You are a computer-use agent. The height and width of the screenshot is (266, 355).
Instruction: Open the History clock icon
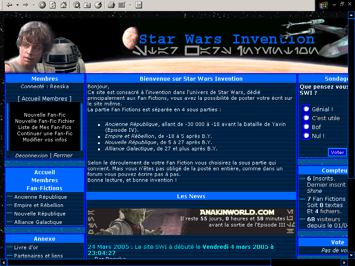click(x=98, y=5)
